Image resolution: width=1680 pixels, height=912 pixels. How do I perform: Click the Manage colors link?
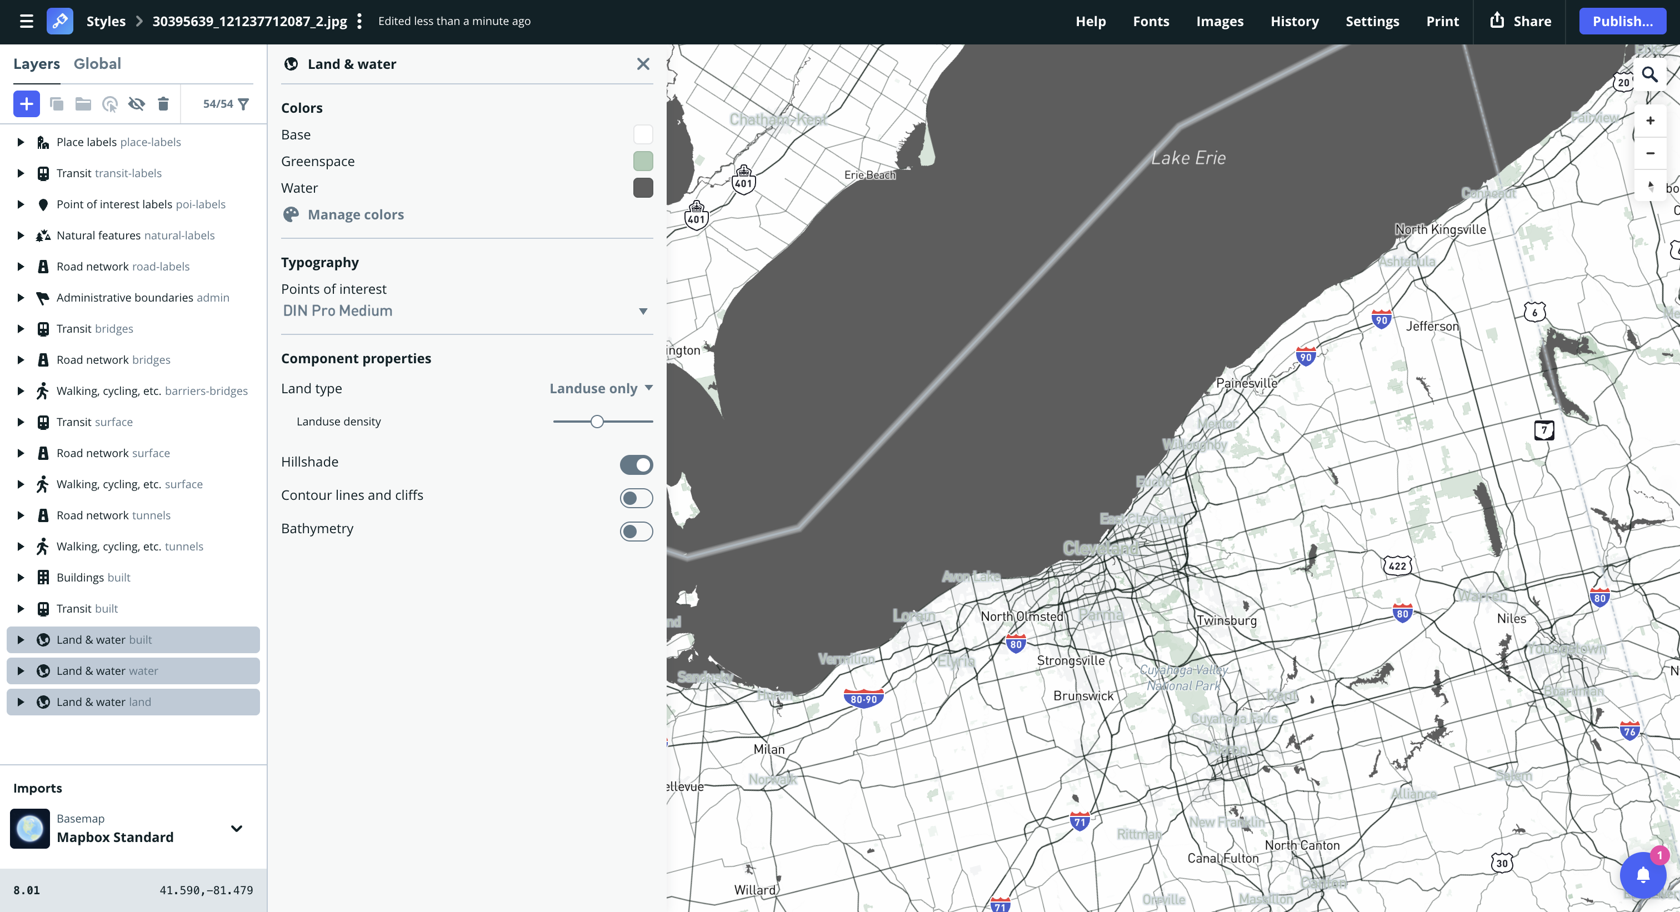[x=356, y=214]
